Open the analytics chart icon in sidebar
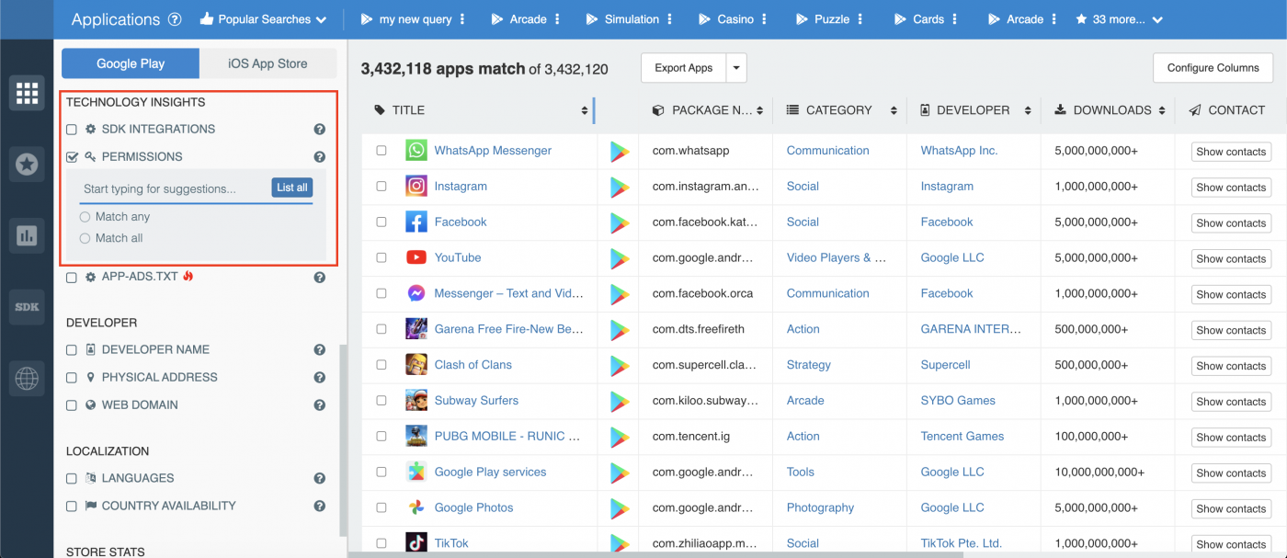The height and width of the screenshot is (558, 1287). coord(26,235)
